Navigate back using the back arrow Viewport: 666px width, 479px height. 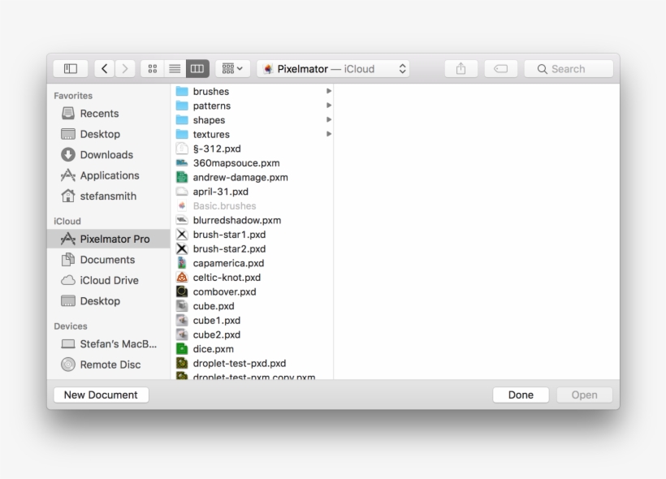[105, 68]
